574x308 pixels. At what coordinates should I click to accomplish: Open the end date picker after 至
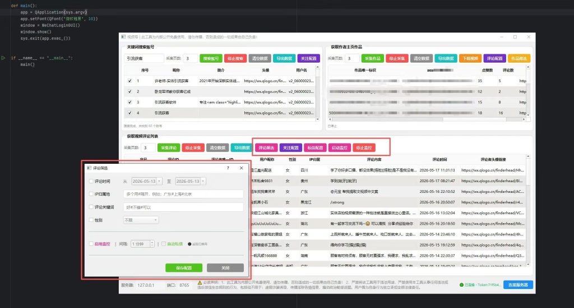203,181
